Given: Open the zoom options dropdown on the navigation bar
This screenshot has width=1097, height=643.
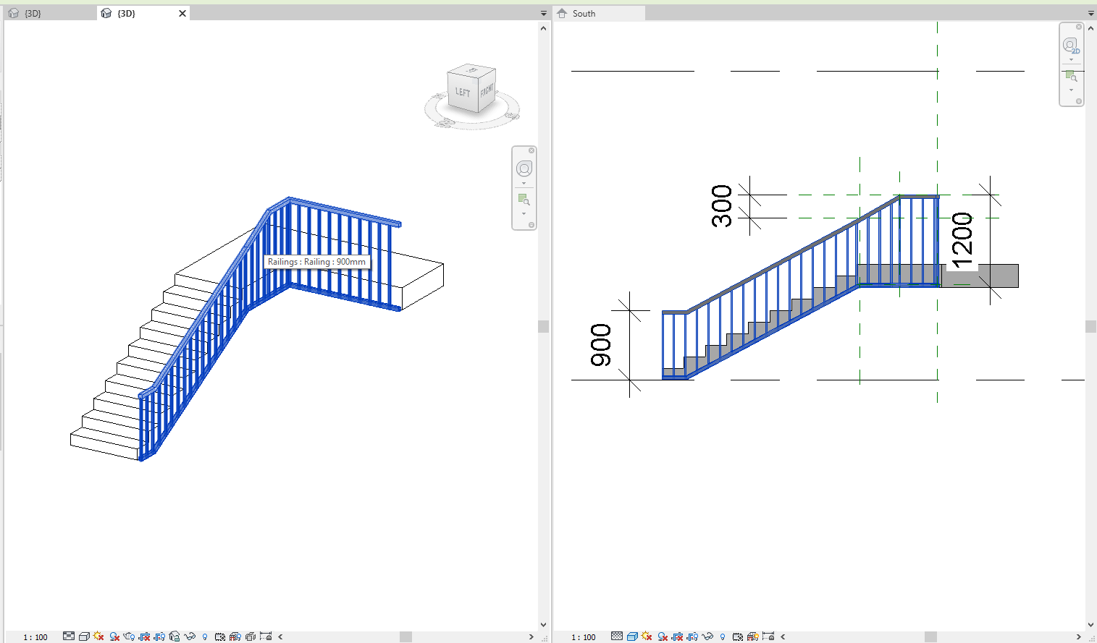Looking at the screenshot, I should (x=524, y=212).
